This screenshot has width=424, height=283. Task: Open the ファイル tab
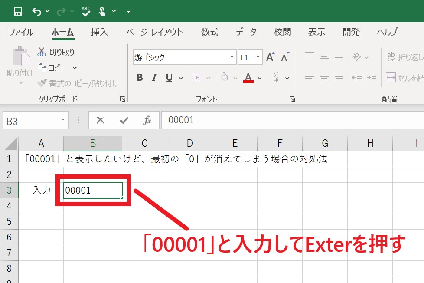click(21, 32)
